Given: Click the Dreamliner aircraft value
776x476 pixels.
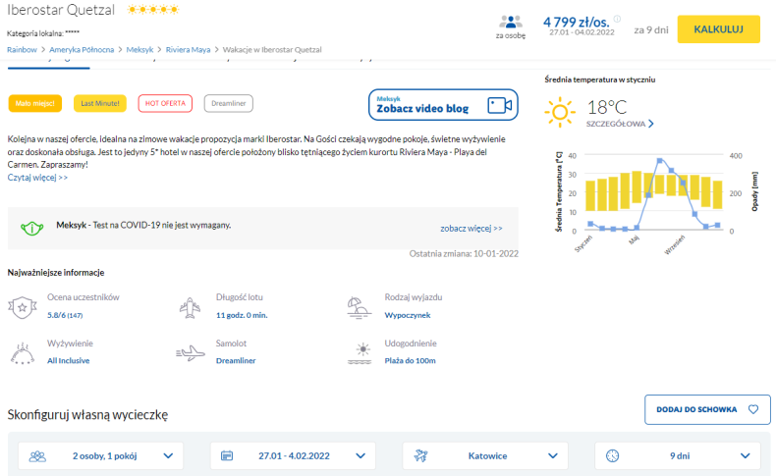Looking at the screenshot, I should point(236,360).
